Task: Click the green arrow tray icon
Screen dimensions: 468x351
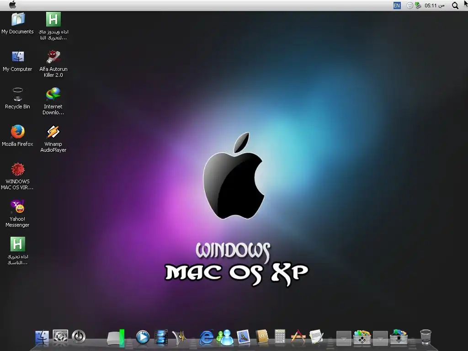Action: [x=418, y=5]
